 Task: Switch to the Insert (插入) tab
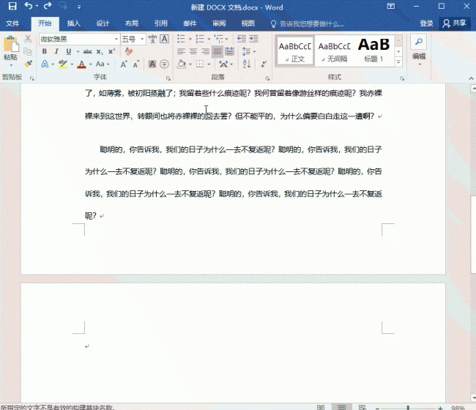(73, 23)
